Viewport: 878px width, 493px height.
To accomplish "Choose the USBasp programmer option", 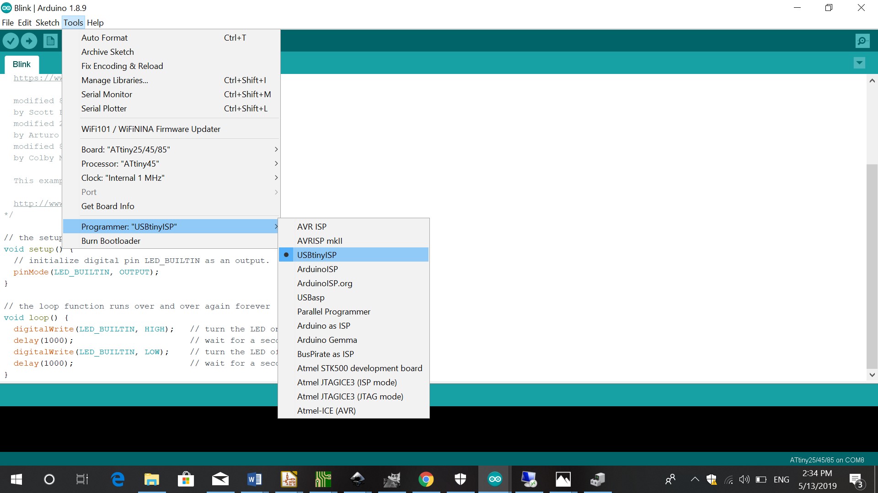I will [311, 298].
